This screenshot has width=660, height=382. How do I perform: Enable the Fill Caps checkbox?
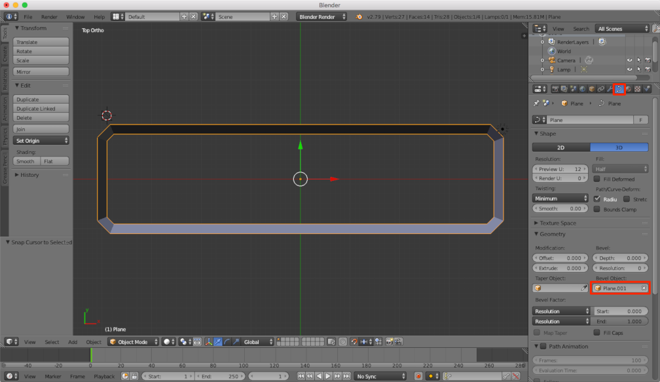pyautogui.click(x=597, y=333)
